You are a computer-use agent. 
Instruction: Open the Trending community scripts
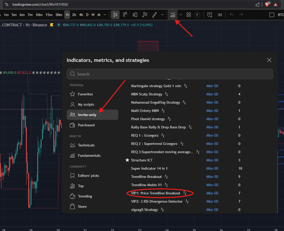click(92, 196)
